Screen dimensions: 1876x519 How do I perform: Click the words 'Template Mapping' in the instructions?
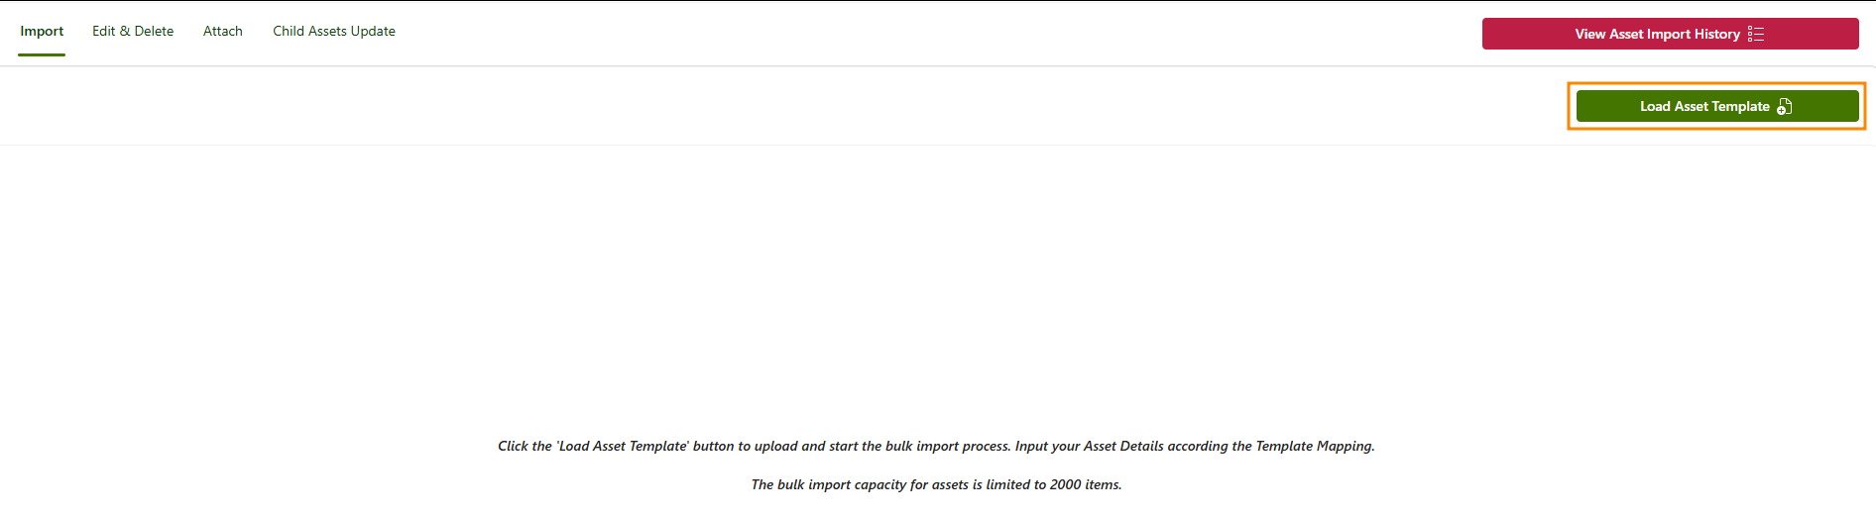click(1314, 447)
